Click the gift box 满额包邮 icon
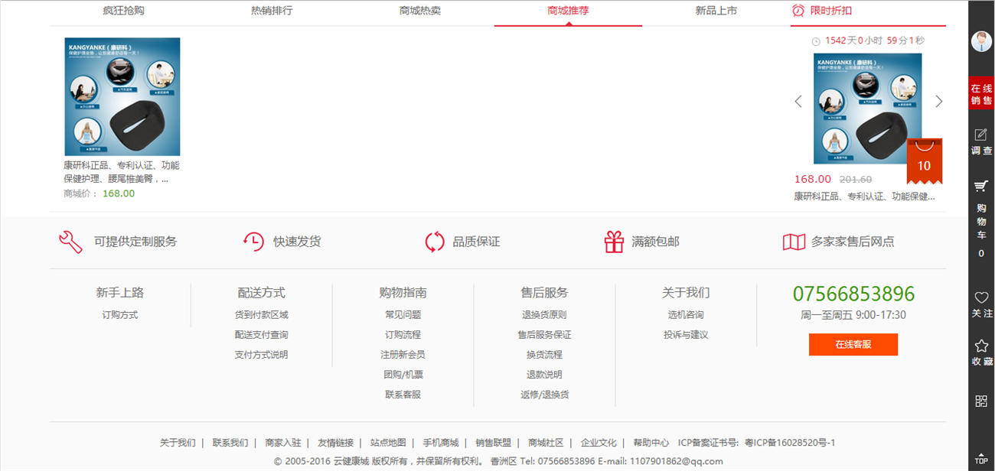The image size is (995, 471). (x=614, y=242)
